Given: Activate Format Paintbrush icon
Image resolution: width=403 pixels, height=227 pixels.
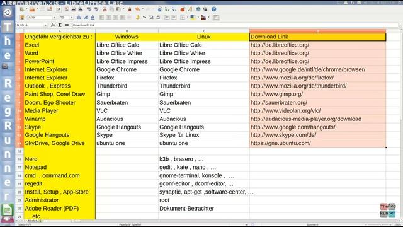Looking at the screenshot, I should tap(129, 9).
